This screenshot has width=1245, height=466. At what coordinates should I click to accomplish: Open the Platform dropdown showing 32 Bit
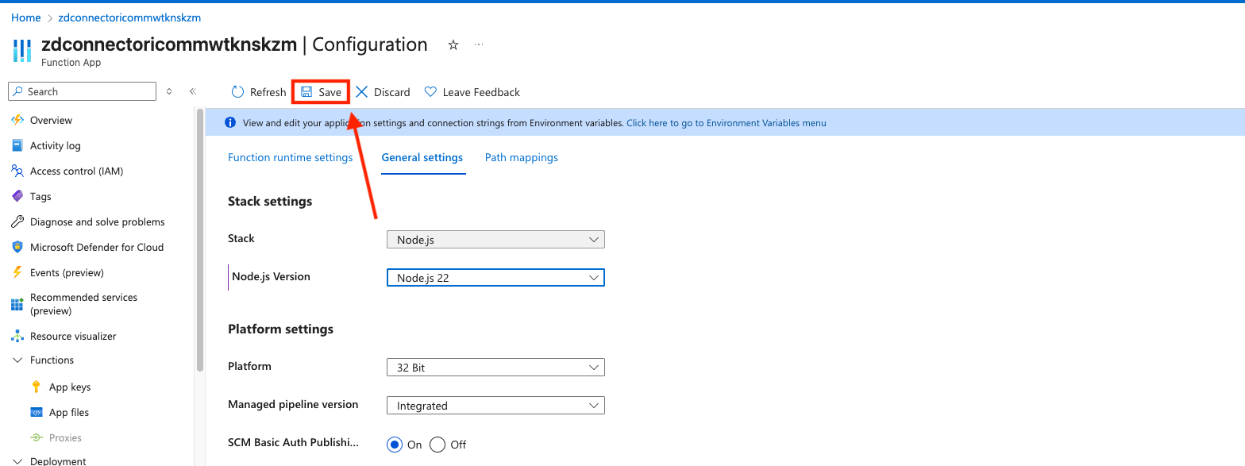(495, 368)
